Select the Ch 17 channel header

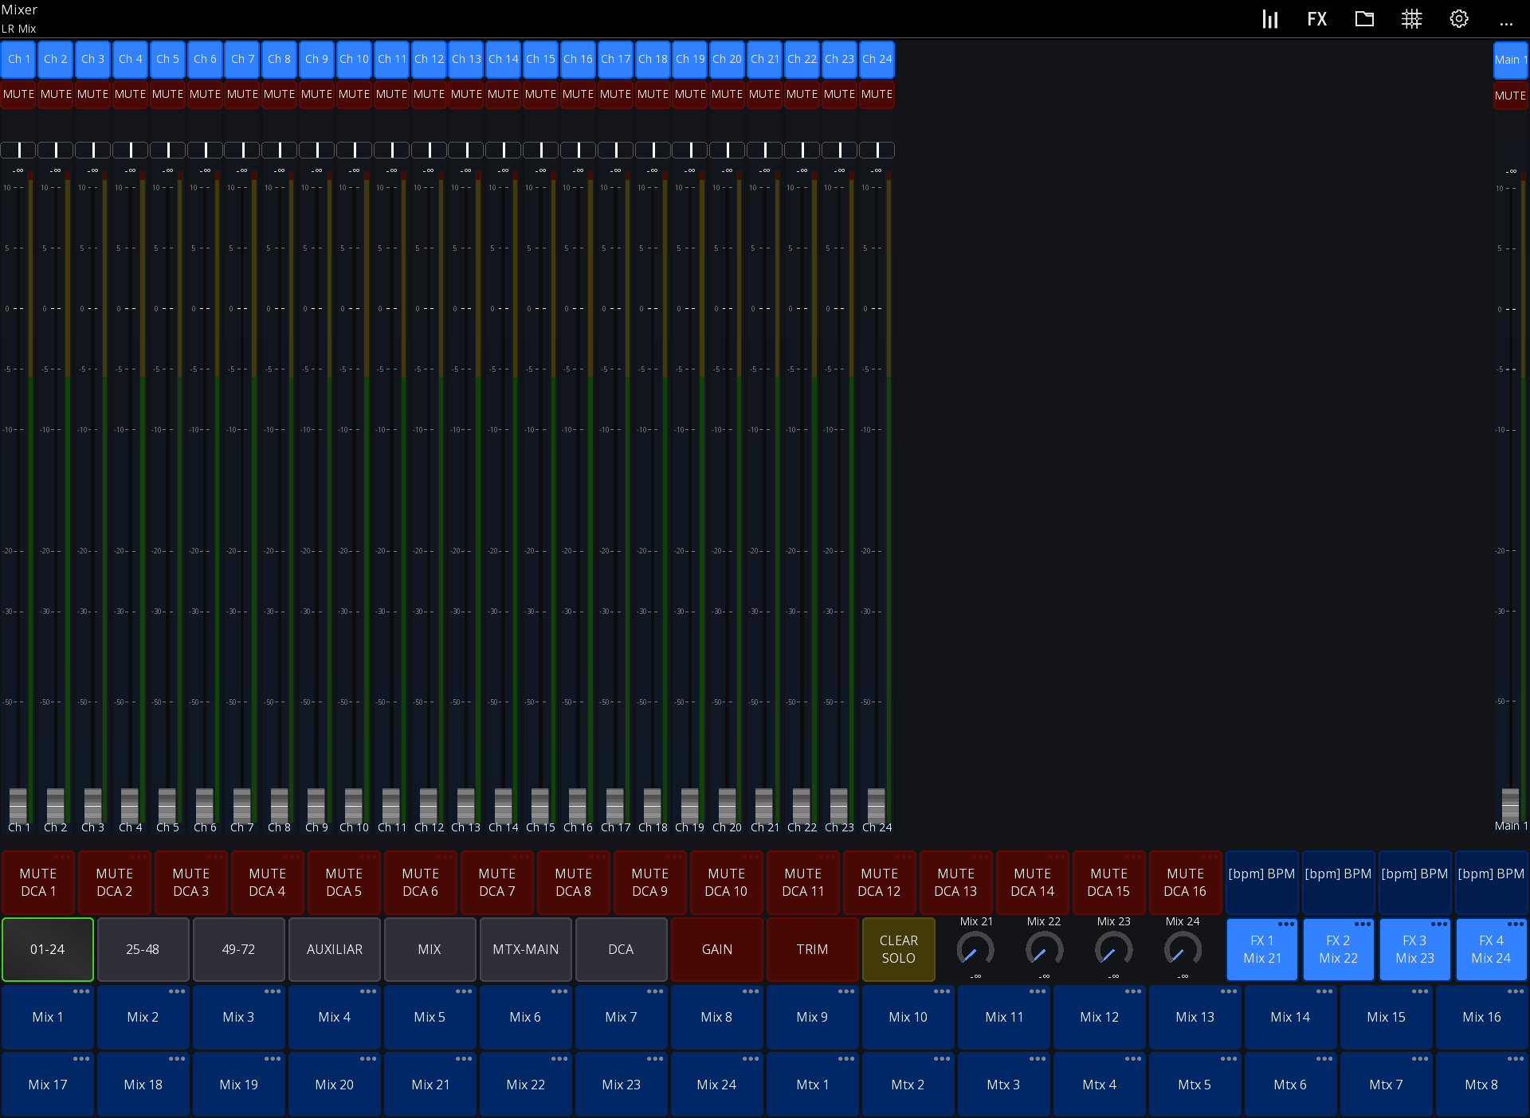pyautogui.click(x=615, y=59)
